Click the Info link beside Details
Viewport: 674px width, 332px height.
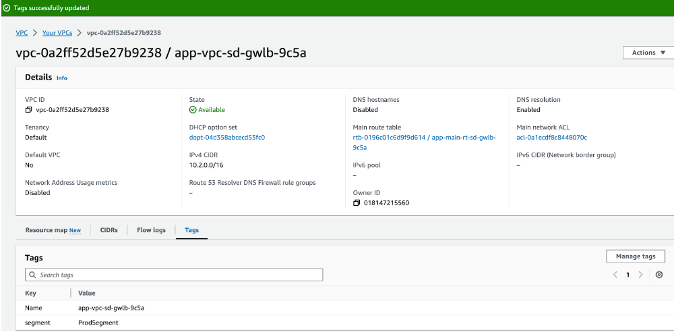point(61,78)
